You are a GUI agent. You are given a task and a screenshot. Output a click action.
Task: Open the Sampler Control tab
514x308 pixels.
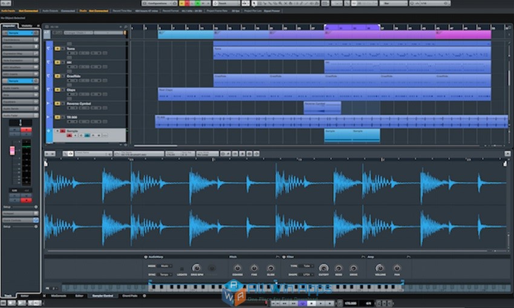coord(103,296)
